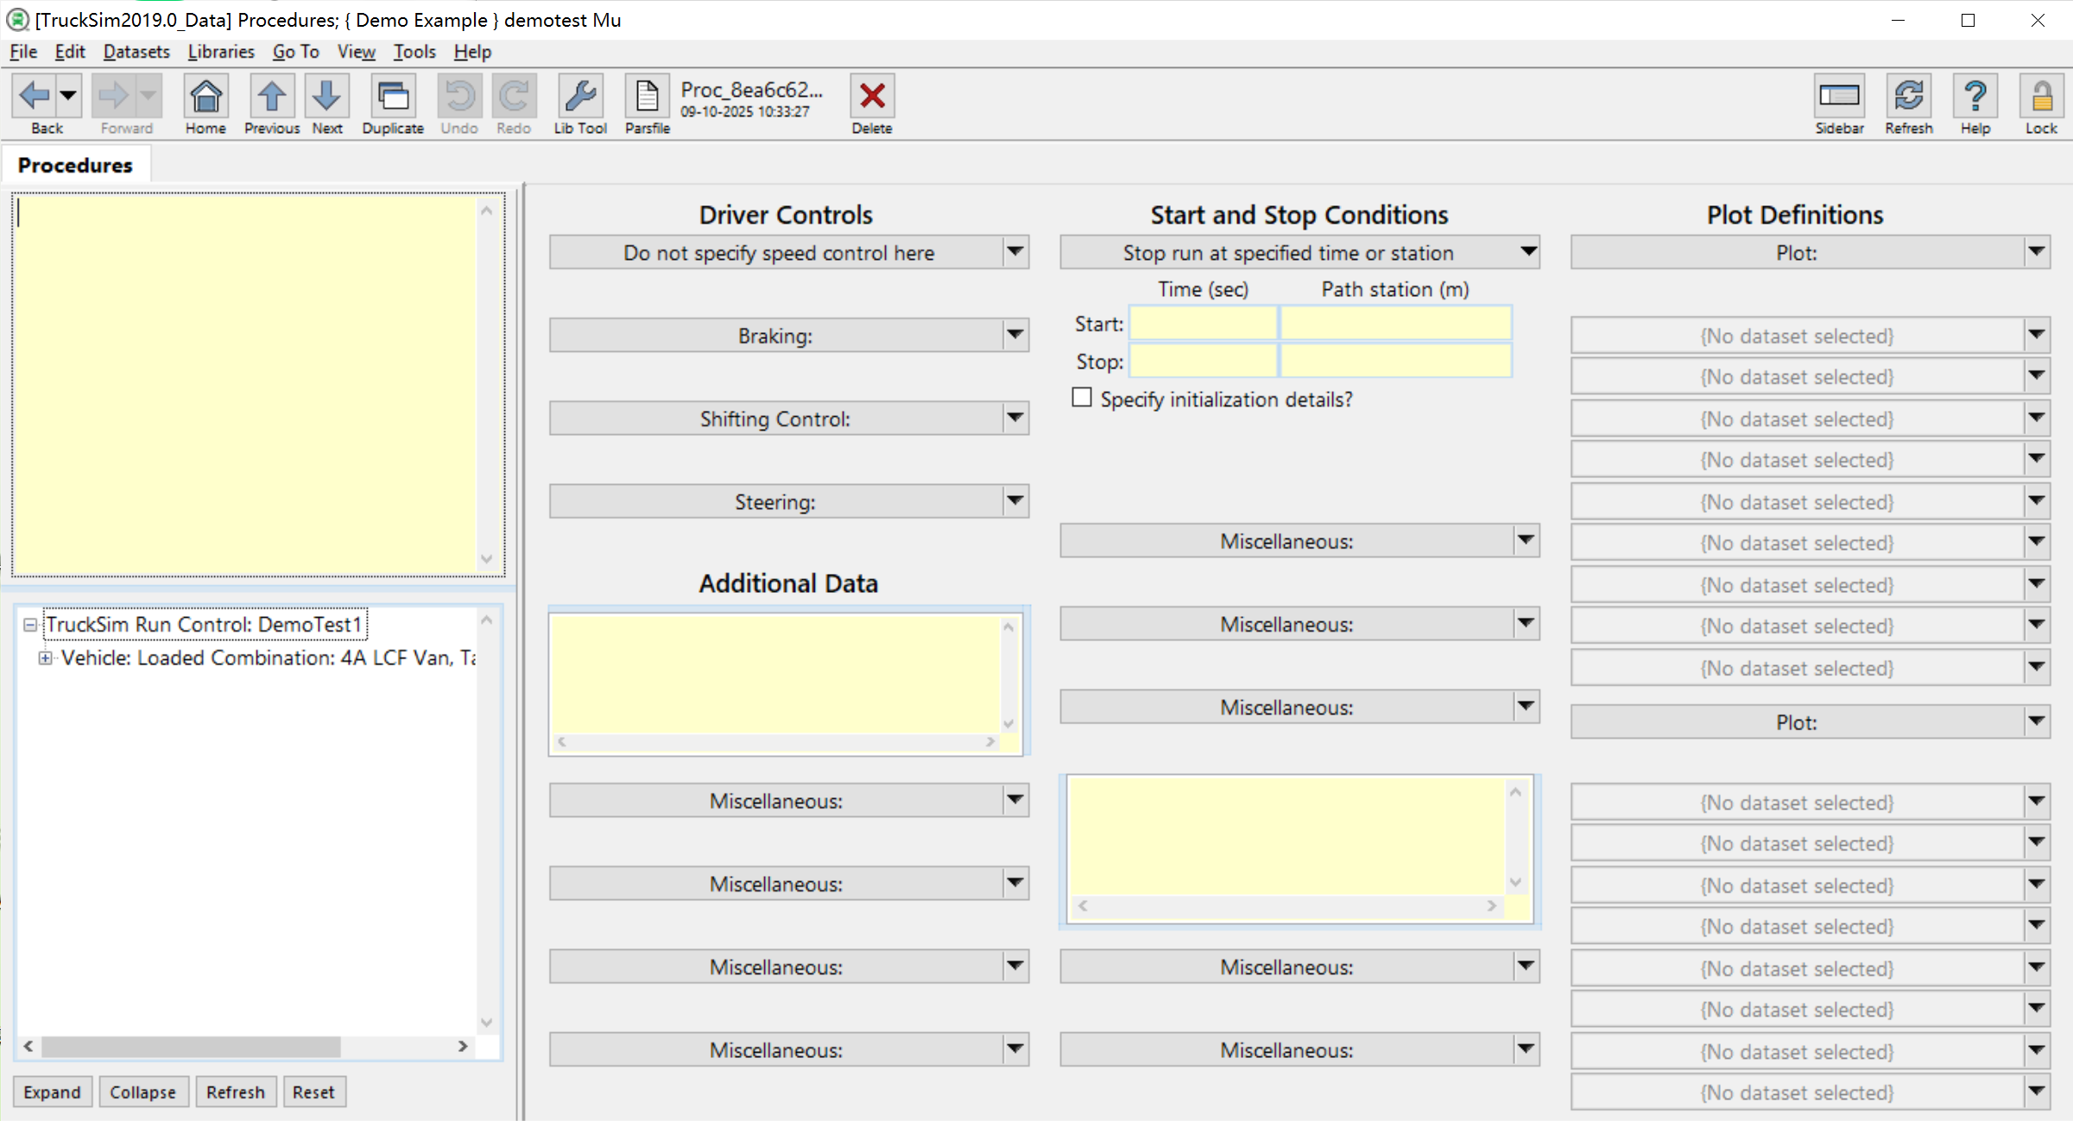Enable Specify initialization details checkbox

coord(1082,398)
